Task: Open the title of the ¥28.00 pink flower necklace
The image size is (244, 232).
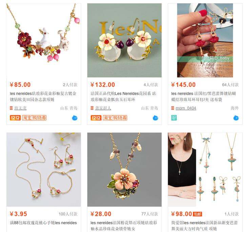Action: [x=124, y=226]
